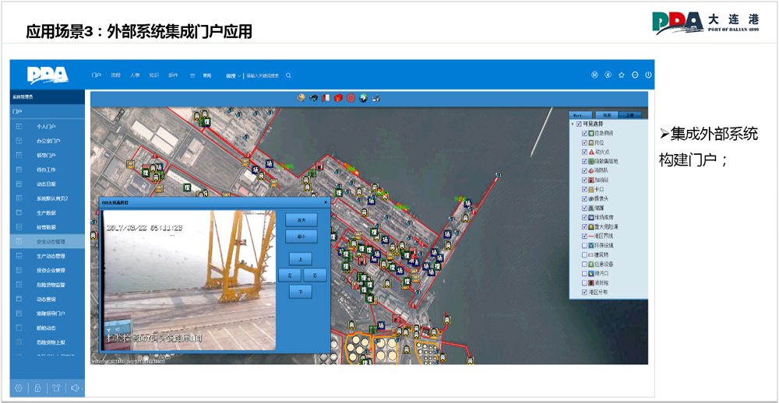Click the 右 camera pan-right button

(x=315, y=275)
